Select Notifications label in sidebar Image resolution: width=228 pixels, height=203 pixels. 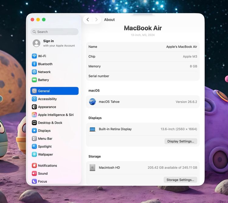coord(47,166)
